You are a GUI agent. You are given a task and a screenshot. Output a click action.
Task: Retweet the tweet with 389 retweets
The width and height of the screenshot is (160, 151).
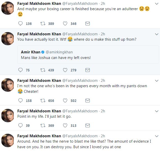pyautogui.click(x=43, y=24)
